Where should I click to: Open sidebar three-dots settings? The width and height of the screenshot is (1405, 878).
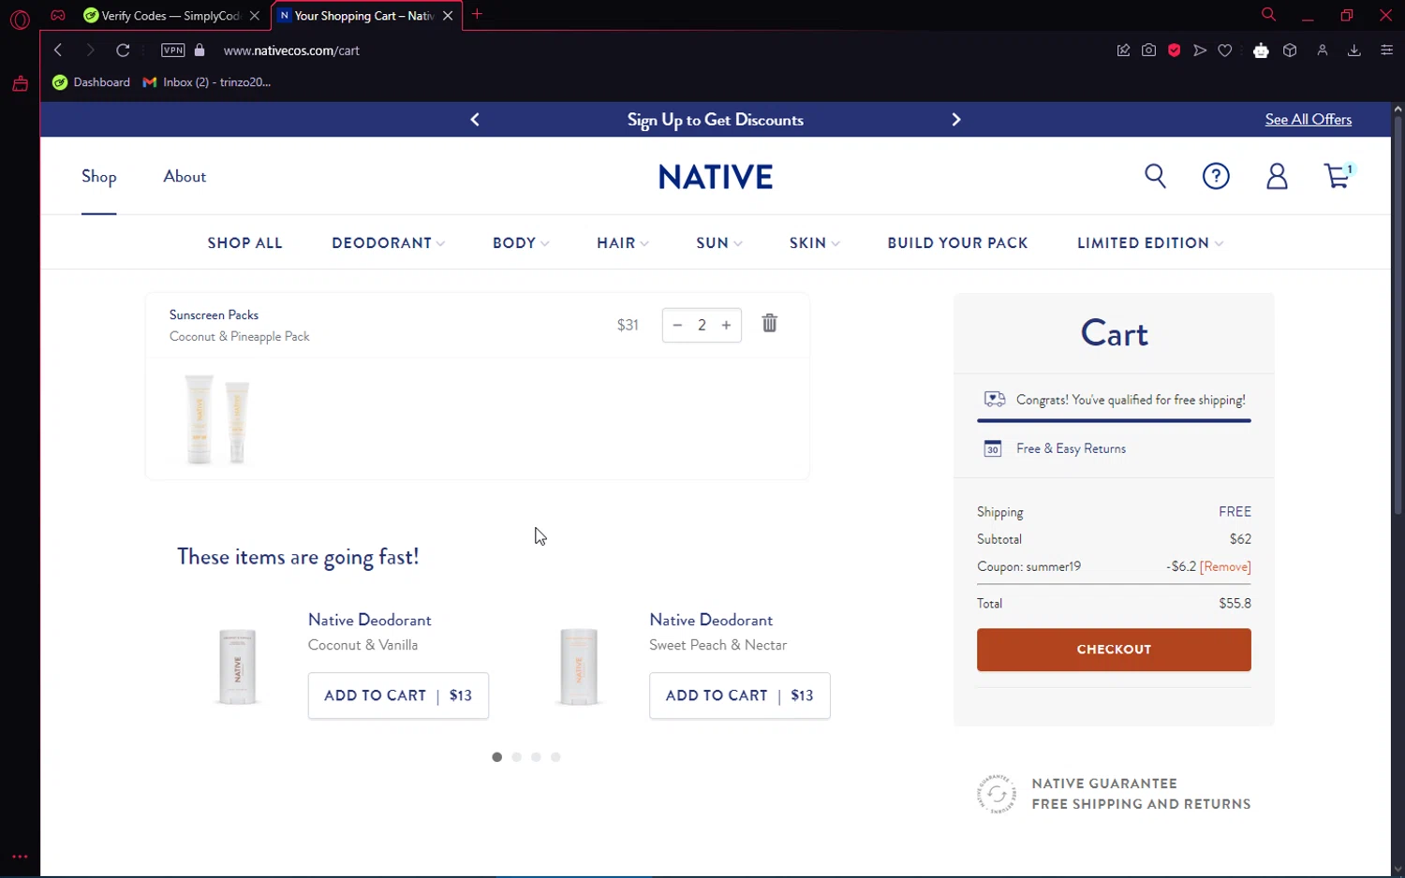tap(20, 856)
